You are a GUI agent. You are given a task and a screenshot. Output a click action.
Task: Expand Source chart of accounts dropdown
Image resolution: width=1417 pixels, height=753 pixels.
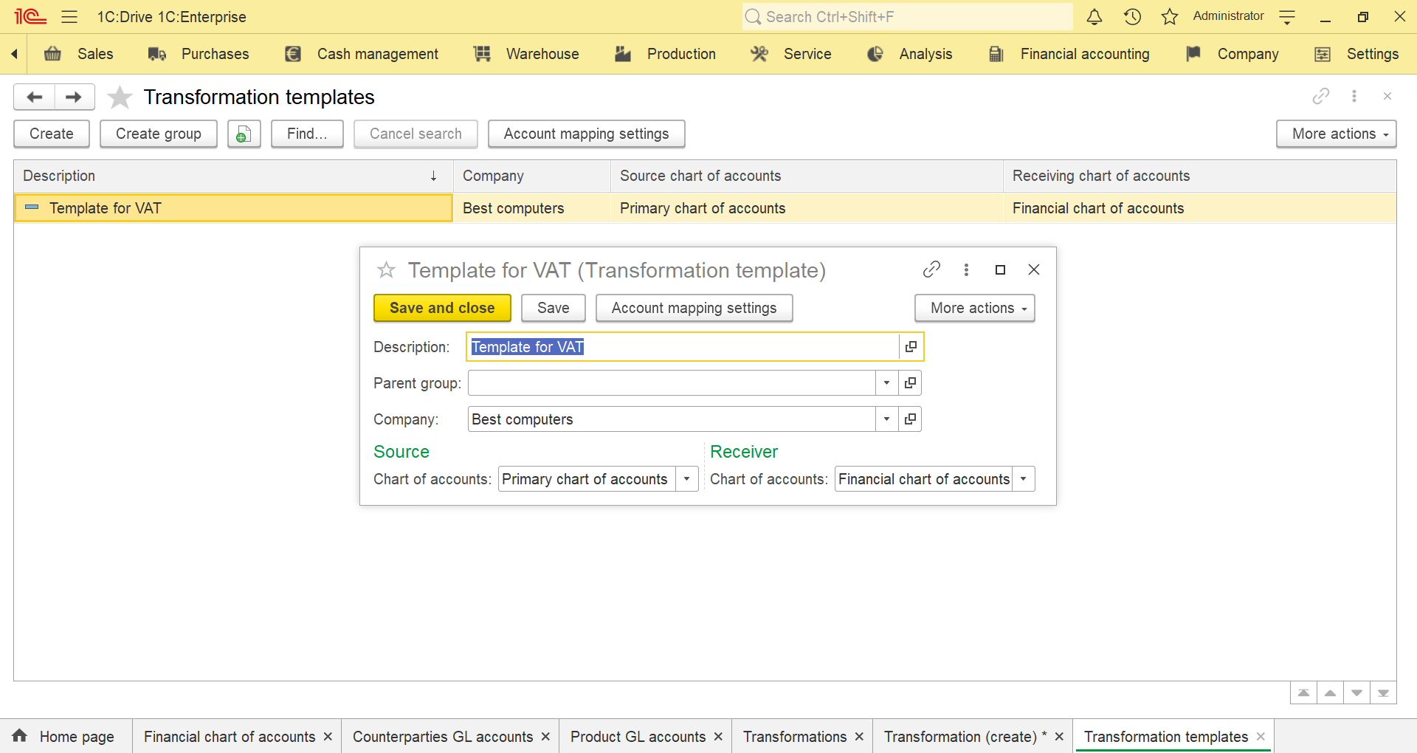(x=686, y=479)
